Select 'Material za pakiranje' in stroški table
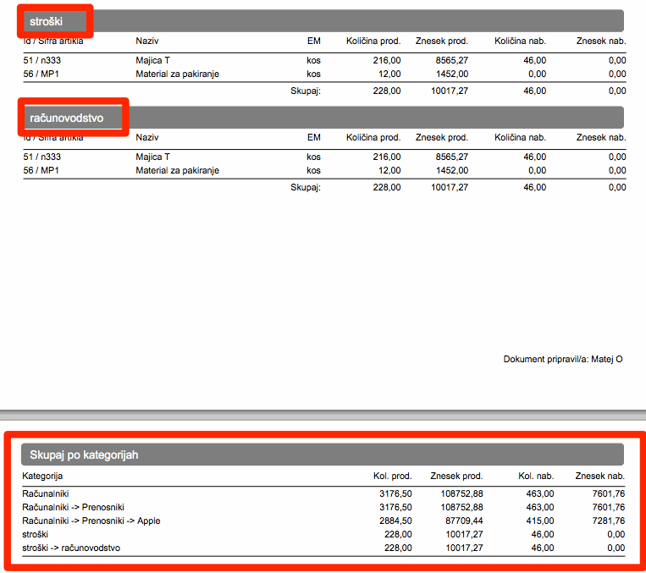Viewport: 646px width, 573px height. [178, 74]
